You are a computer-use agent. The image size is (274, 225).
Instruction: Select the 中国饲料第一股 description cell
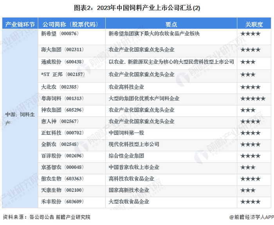[171, 134]
